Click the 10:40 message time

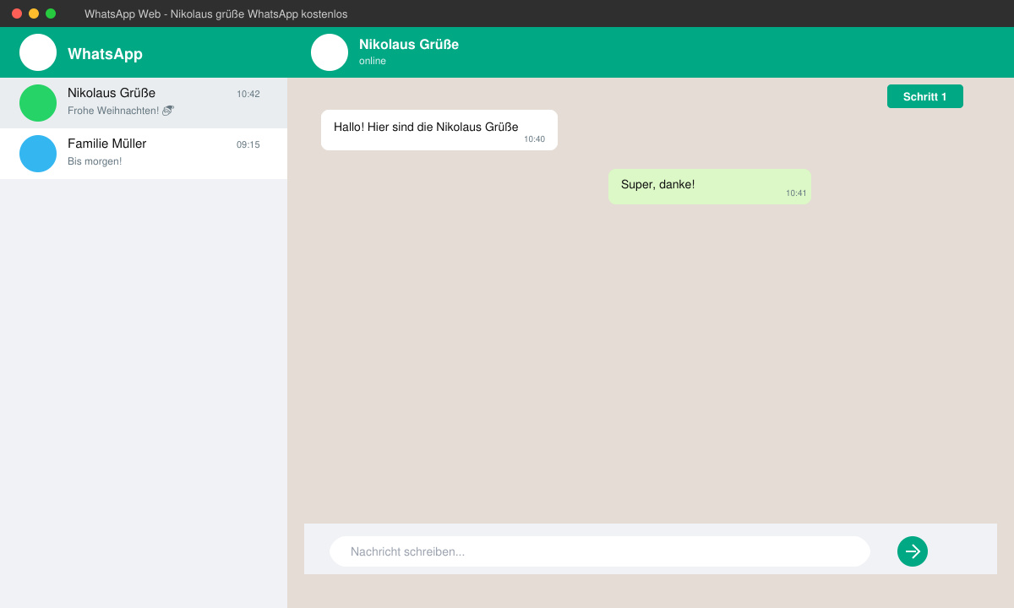[535, 139]
